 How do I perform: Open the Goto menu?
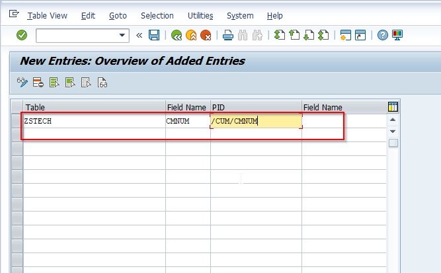[118, 16]
